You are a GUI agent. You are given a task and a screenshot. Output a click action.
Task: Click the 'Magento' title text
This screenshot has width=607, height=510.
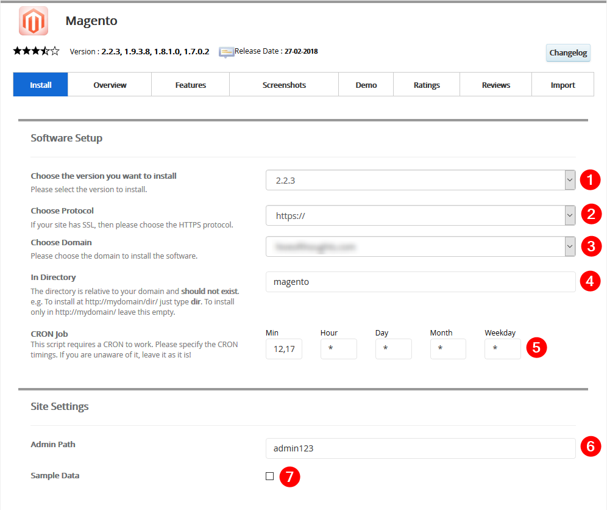click(x=91, y=21)
